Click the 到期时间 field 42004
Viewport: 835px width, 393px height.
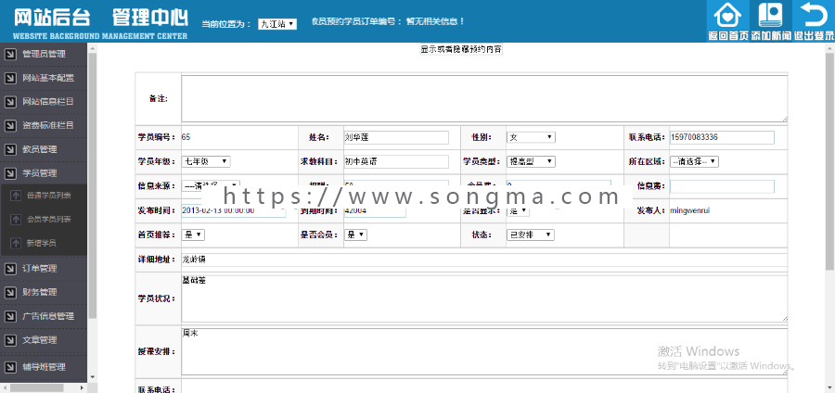pyautogui.click(x=375, y=210)
